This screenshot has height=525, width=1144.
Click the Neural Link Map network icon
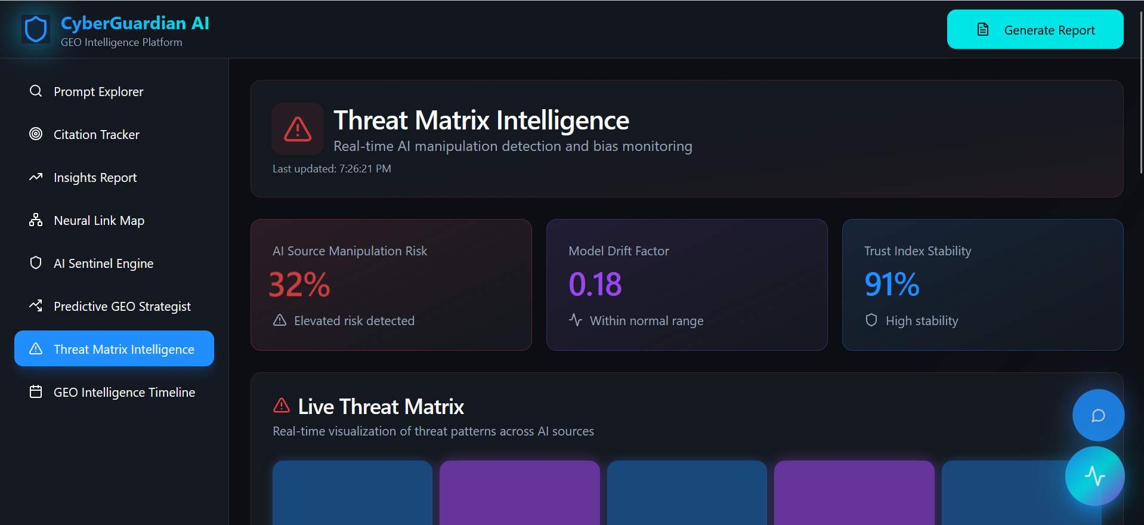pos(36,220)
